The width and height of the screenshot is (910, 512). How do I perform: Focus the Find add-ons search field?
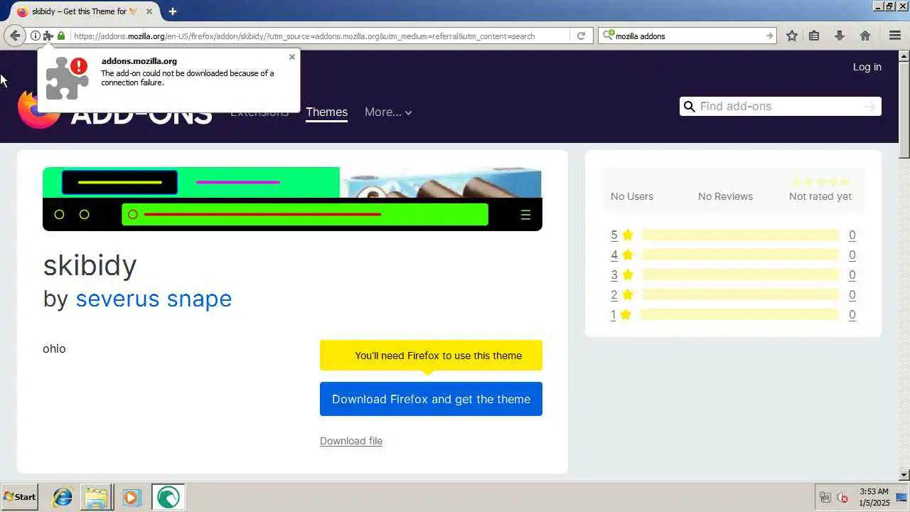pos(781,107)
